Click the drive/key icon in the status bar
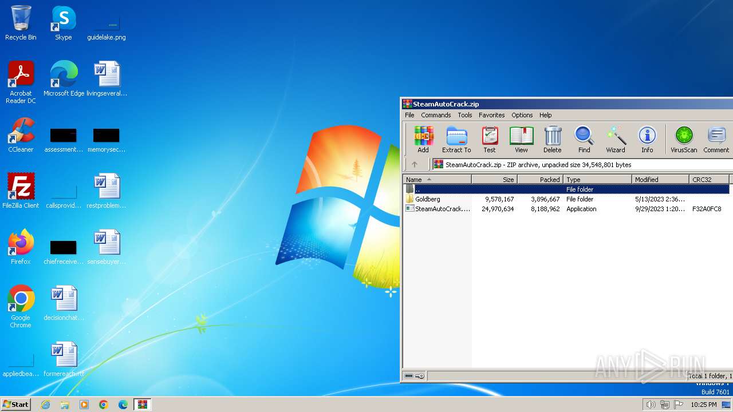This screenshot has height=412, width=733. (x=415, y=376)
